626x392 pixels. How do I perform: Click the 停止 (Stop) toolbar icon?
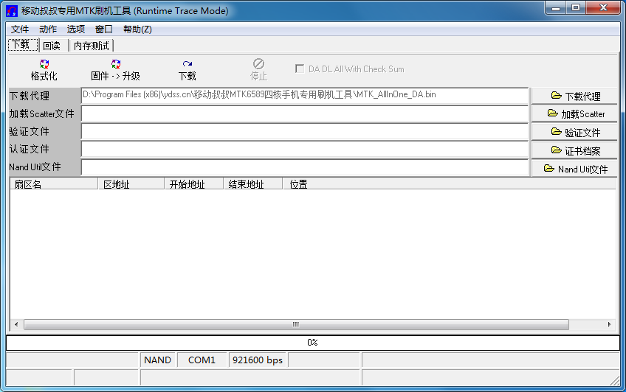258,64
